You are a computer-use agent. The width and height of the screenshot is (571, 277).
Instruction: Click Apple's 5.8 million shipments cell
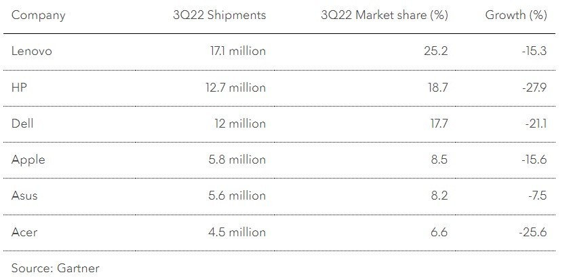[x=238, y=160]
